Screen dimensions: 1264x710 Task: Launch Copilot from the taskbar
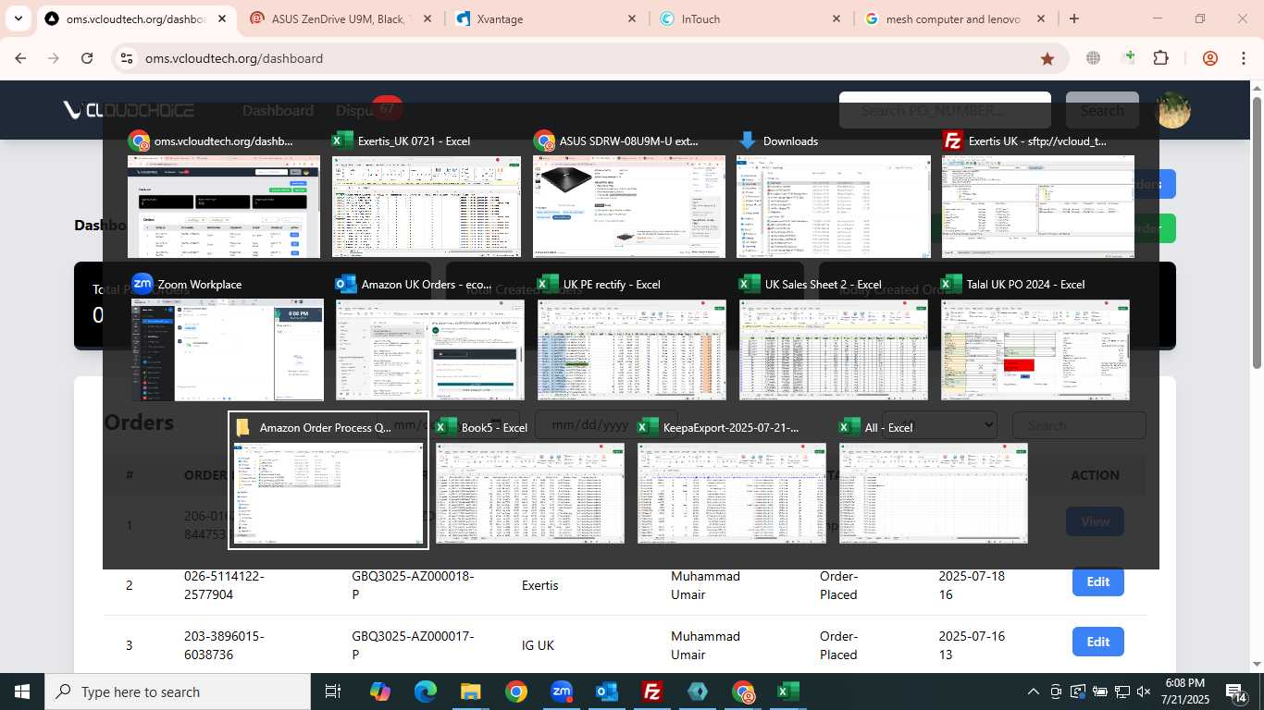(x=379, y=692)
